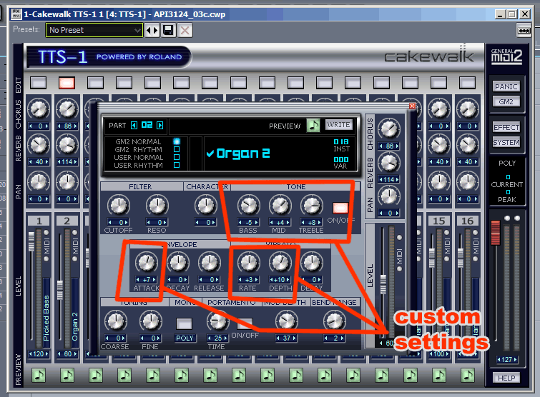Advance to the next part with right arrow

pyautogui.click(x=160, y=125)
